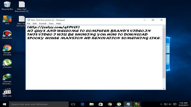The image size is (191, 107).
Task: Click the taskbar clock showing 7:32 AM
Action: [183, 104]
